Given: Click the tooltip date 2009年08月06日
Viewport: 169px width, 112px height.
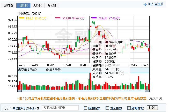Looking at the screenshot, I should point(115,42).
